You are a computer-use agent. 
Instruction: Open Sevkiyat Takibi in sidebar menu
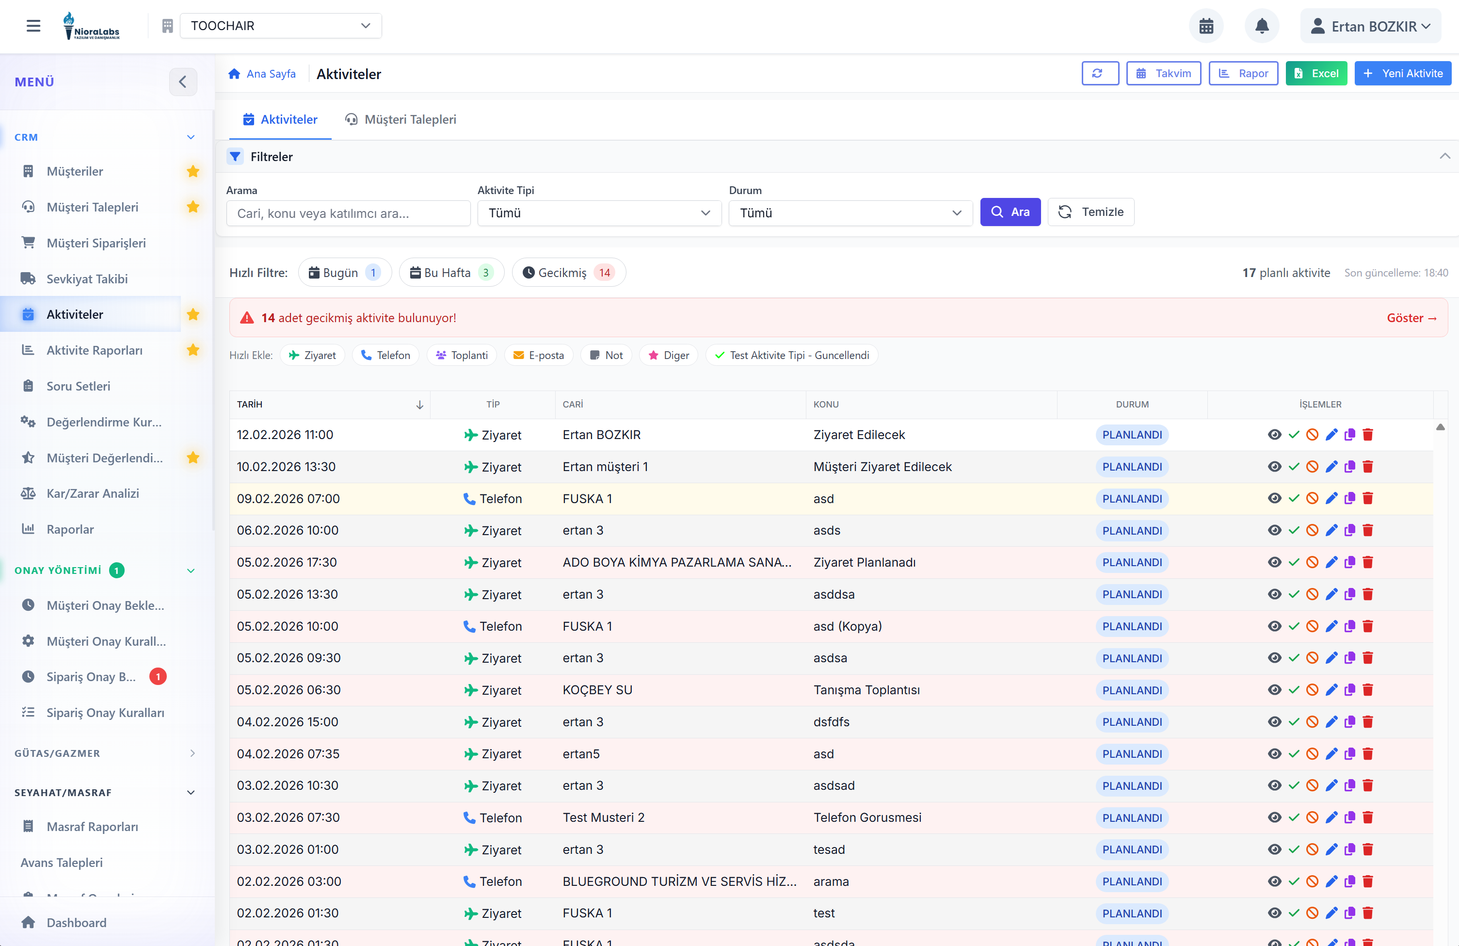(87, 278)
